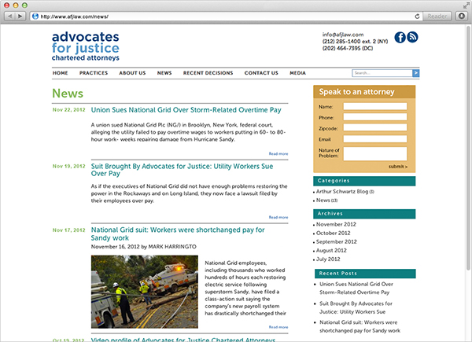Click the browser back arrow

[9, 17]
